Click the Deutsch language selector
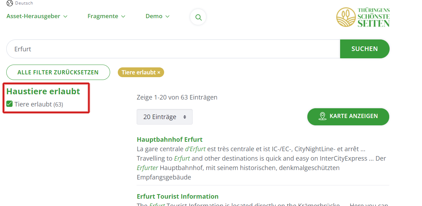This screenshot has height=206, width=422. click(x=20, y=3)
